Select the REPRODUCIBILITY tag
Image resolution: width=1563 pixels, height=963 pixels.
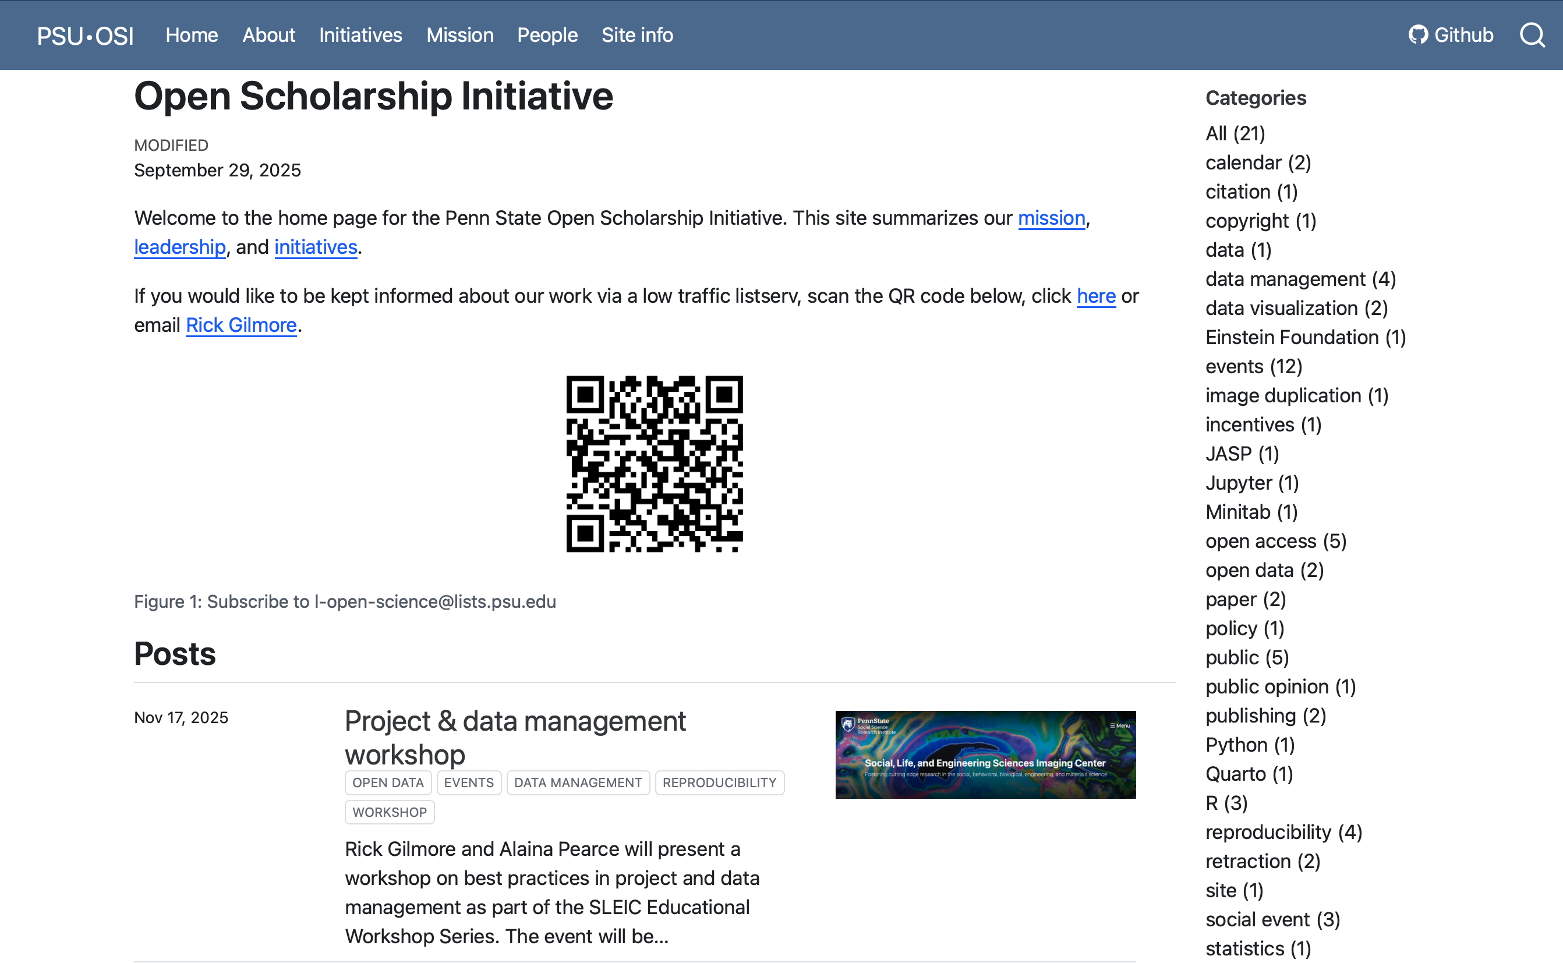pos(719,783)
